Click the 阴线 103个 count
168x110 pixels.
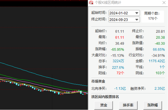tap(160, 73)
